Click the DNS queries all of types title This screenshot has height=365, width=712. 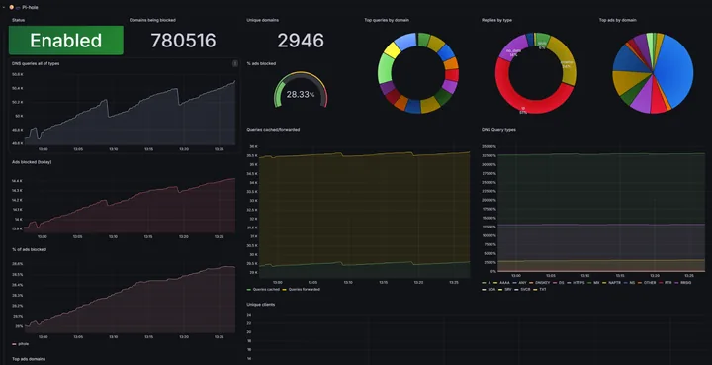(36, 64)
